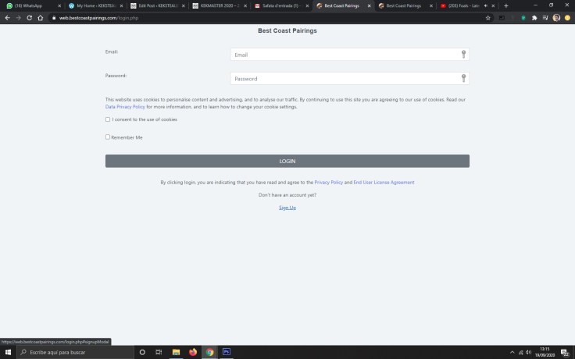Open the Sign Up link
The width and height of the screenshot is (575, 359).
point(287,208)
